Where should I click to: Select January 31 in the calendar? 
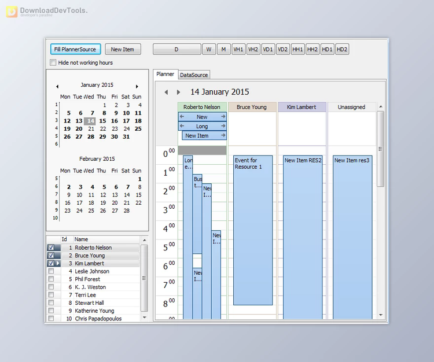(x=126, y=136)
